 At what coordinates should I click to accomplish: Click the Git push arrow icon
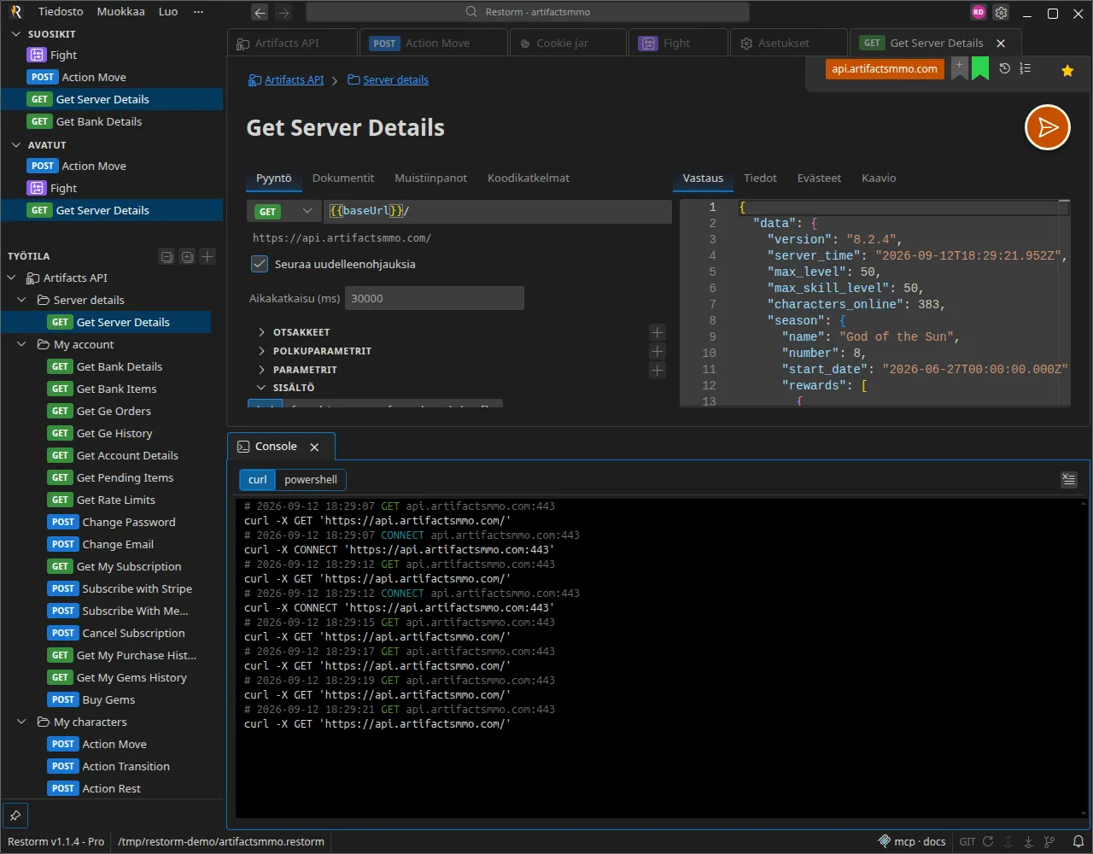tap(1008, 841)
